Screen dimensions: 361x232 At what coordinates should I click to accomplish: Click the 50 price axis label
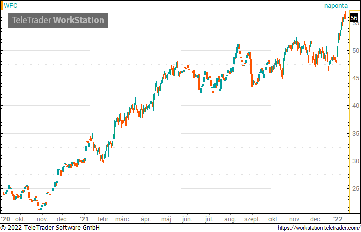pos(356,51)
